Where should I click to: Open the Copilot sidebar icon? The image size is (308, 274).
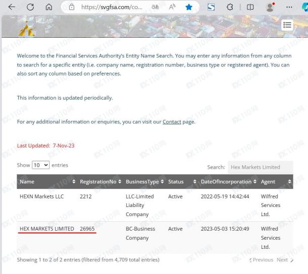click(305, 7)
